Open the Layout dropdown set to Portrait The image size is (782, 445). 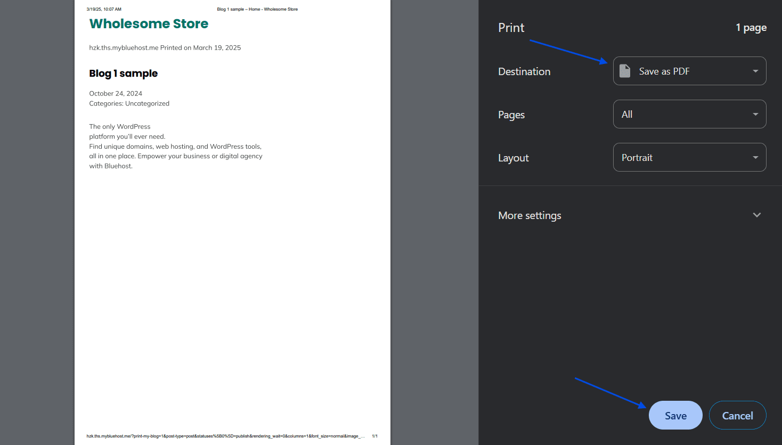click(689, 157)
